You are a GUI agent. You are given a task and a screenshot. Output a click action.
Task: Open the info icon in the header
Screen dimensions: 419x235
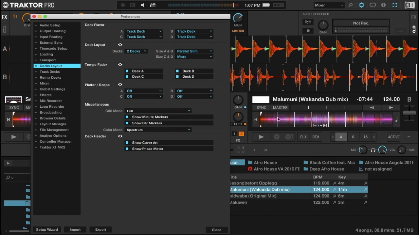(x=384, y=5)
